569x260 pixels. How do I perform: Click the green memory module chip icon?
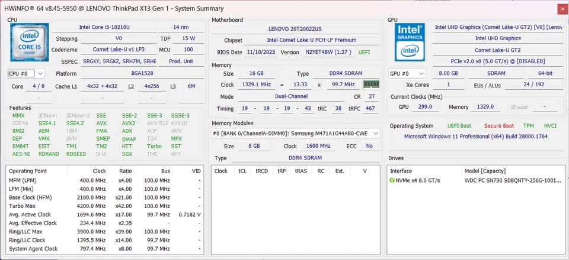[371, 84]
